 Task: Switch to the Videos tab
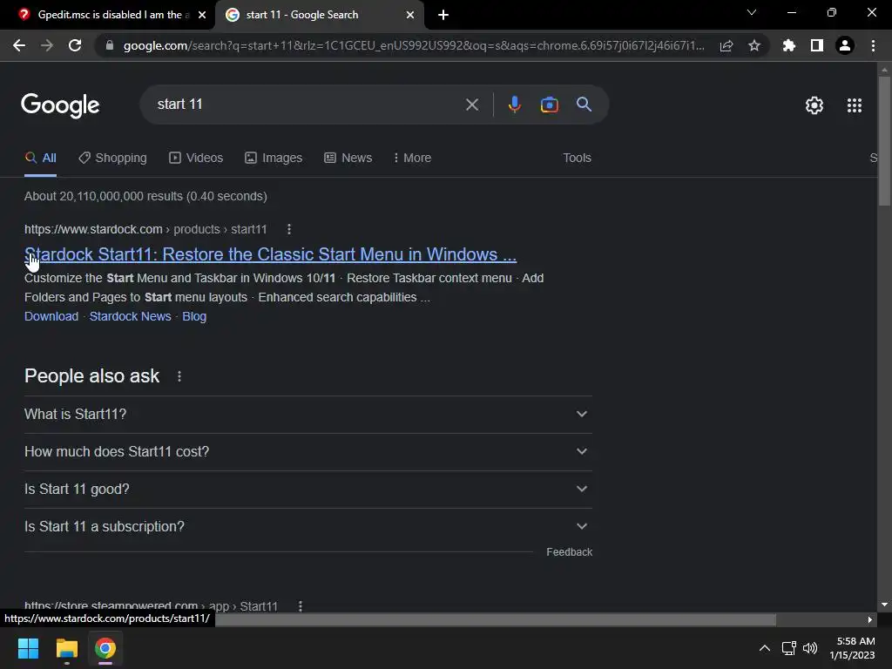196,158
